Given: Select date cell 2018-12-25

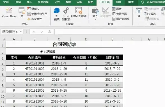Looking at the screenshot, I should coord(112,91).
